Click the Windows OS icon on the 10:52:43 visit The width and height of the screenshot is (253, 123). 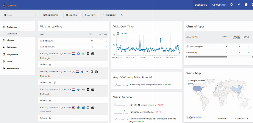(x=83, y=108)
